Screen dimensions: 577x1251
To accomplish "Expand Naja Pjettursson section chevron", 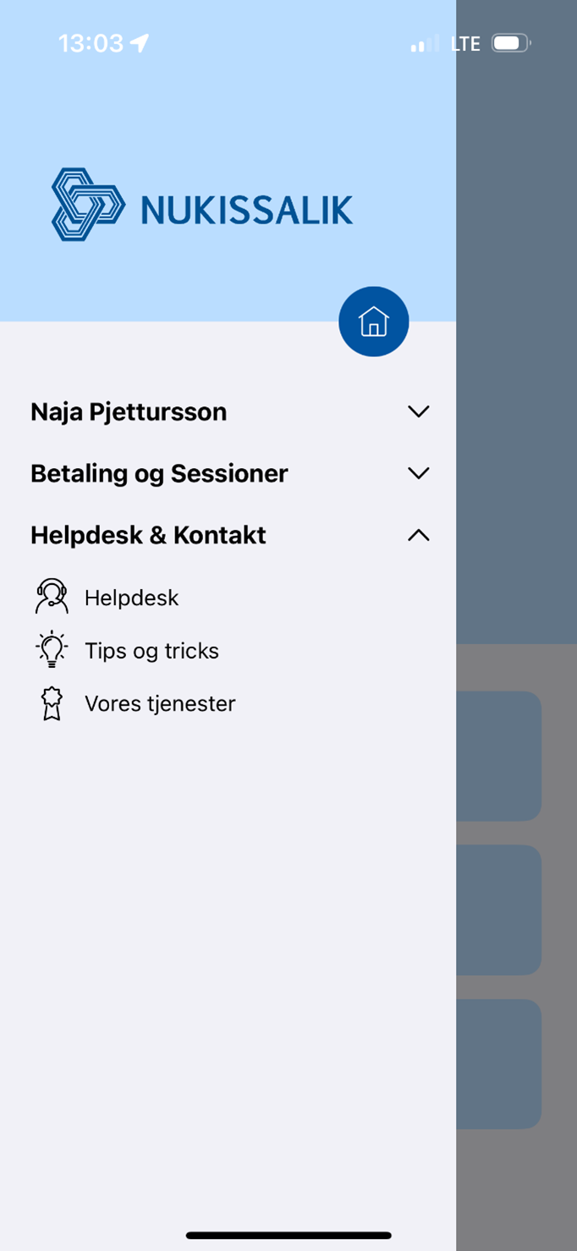I will [x=419, y=412].
